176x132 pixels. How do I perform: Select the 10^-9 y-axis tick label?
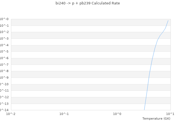point(4,78)
